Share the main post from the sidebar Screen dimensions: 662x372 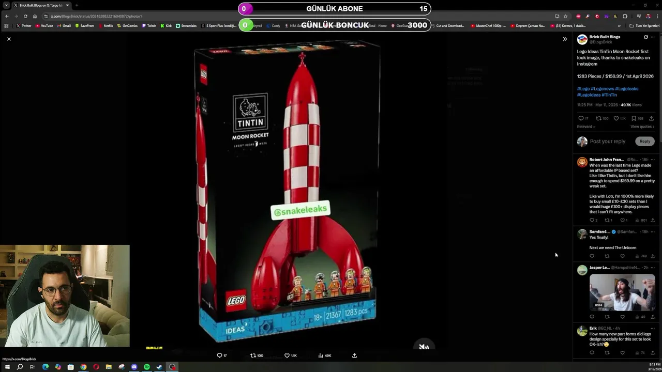(652, 118)
